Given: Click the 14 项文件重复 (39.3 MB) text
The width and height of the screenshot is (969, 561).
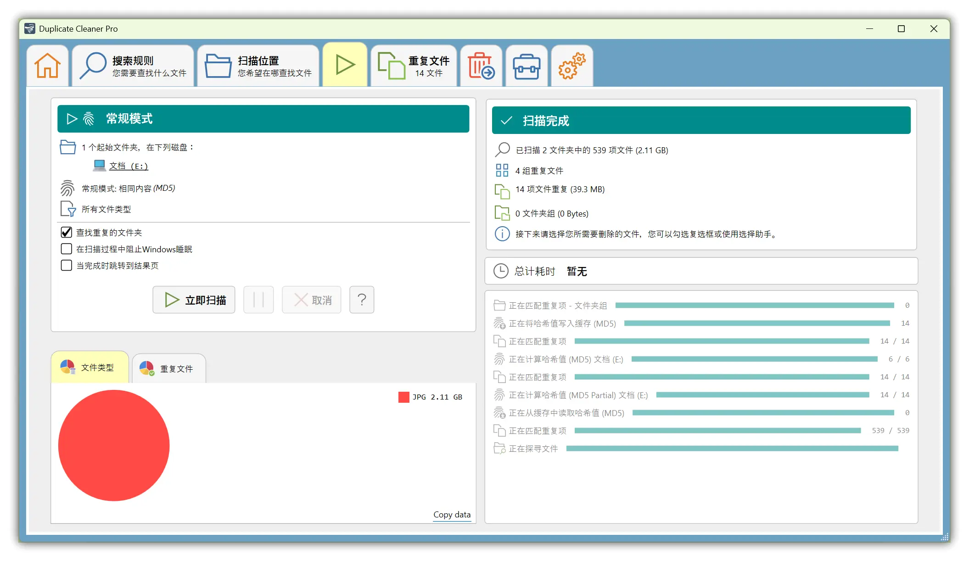Looking at the screenshot, I should [560, 189].
